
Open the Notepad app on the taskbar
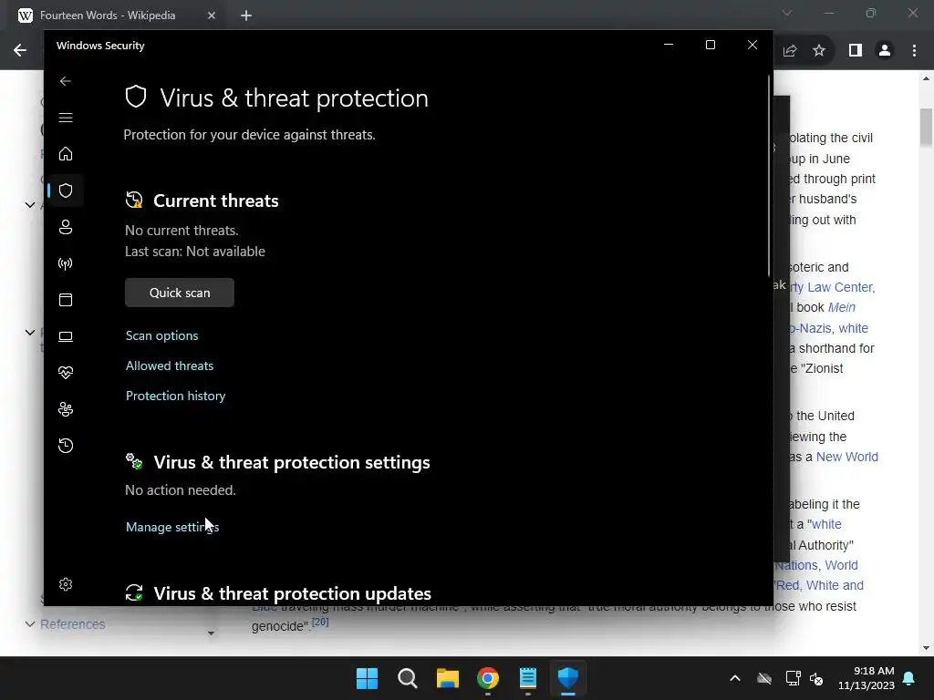click(528, 678)
